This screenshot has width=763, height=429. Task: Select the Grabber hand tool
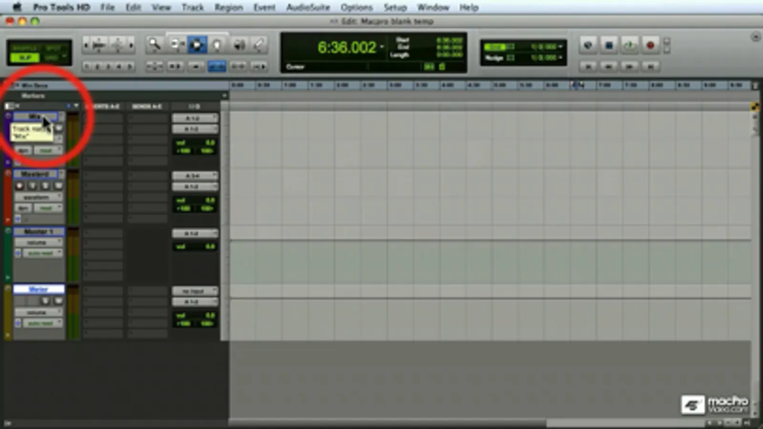coord(217,45)
